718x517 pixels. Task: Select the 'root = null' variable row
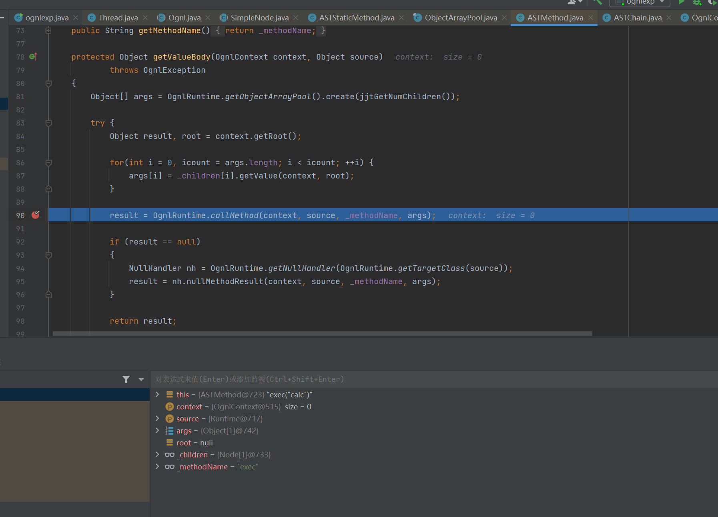click(434, 443)
